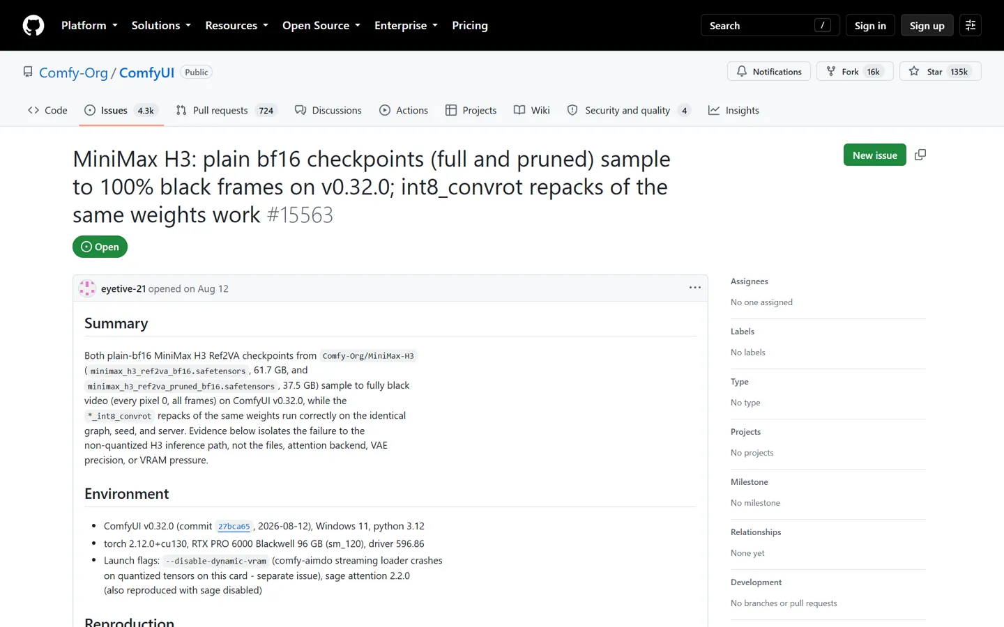Open the Resources navigation menu

pos(236,25)
